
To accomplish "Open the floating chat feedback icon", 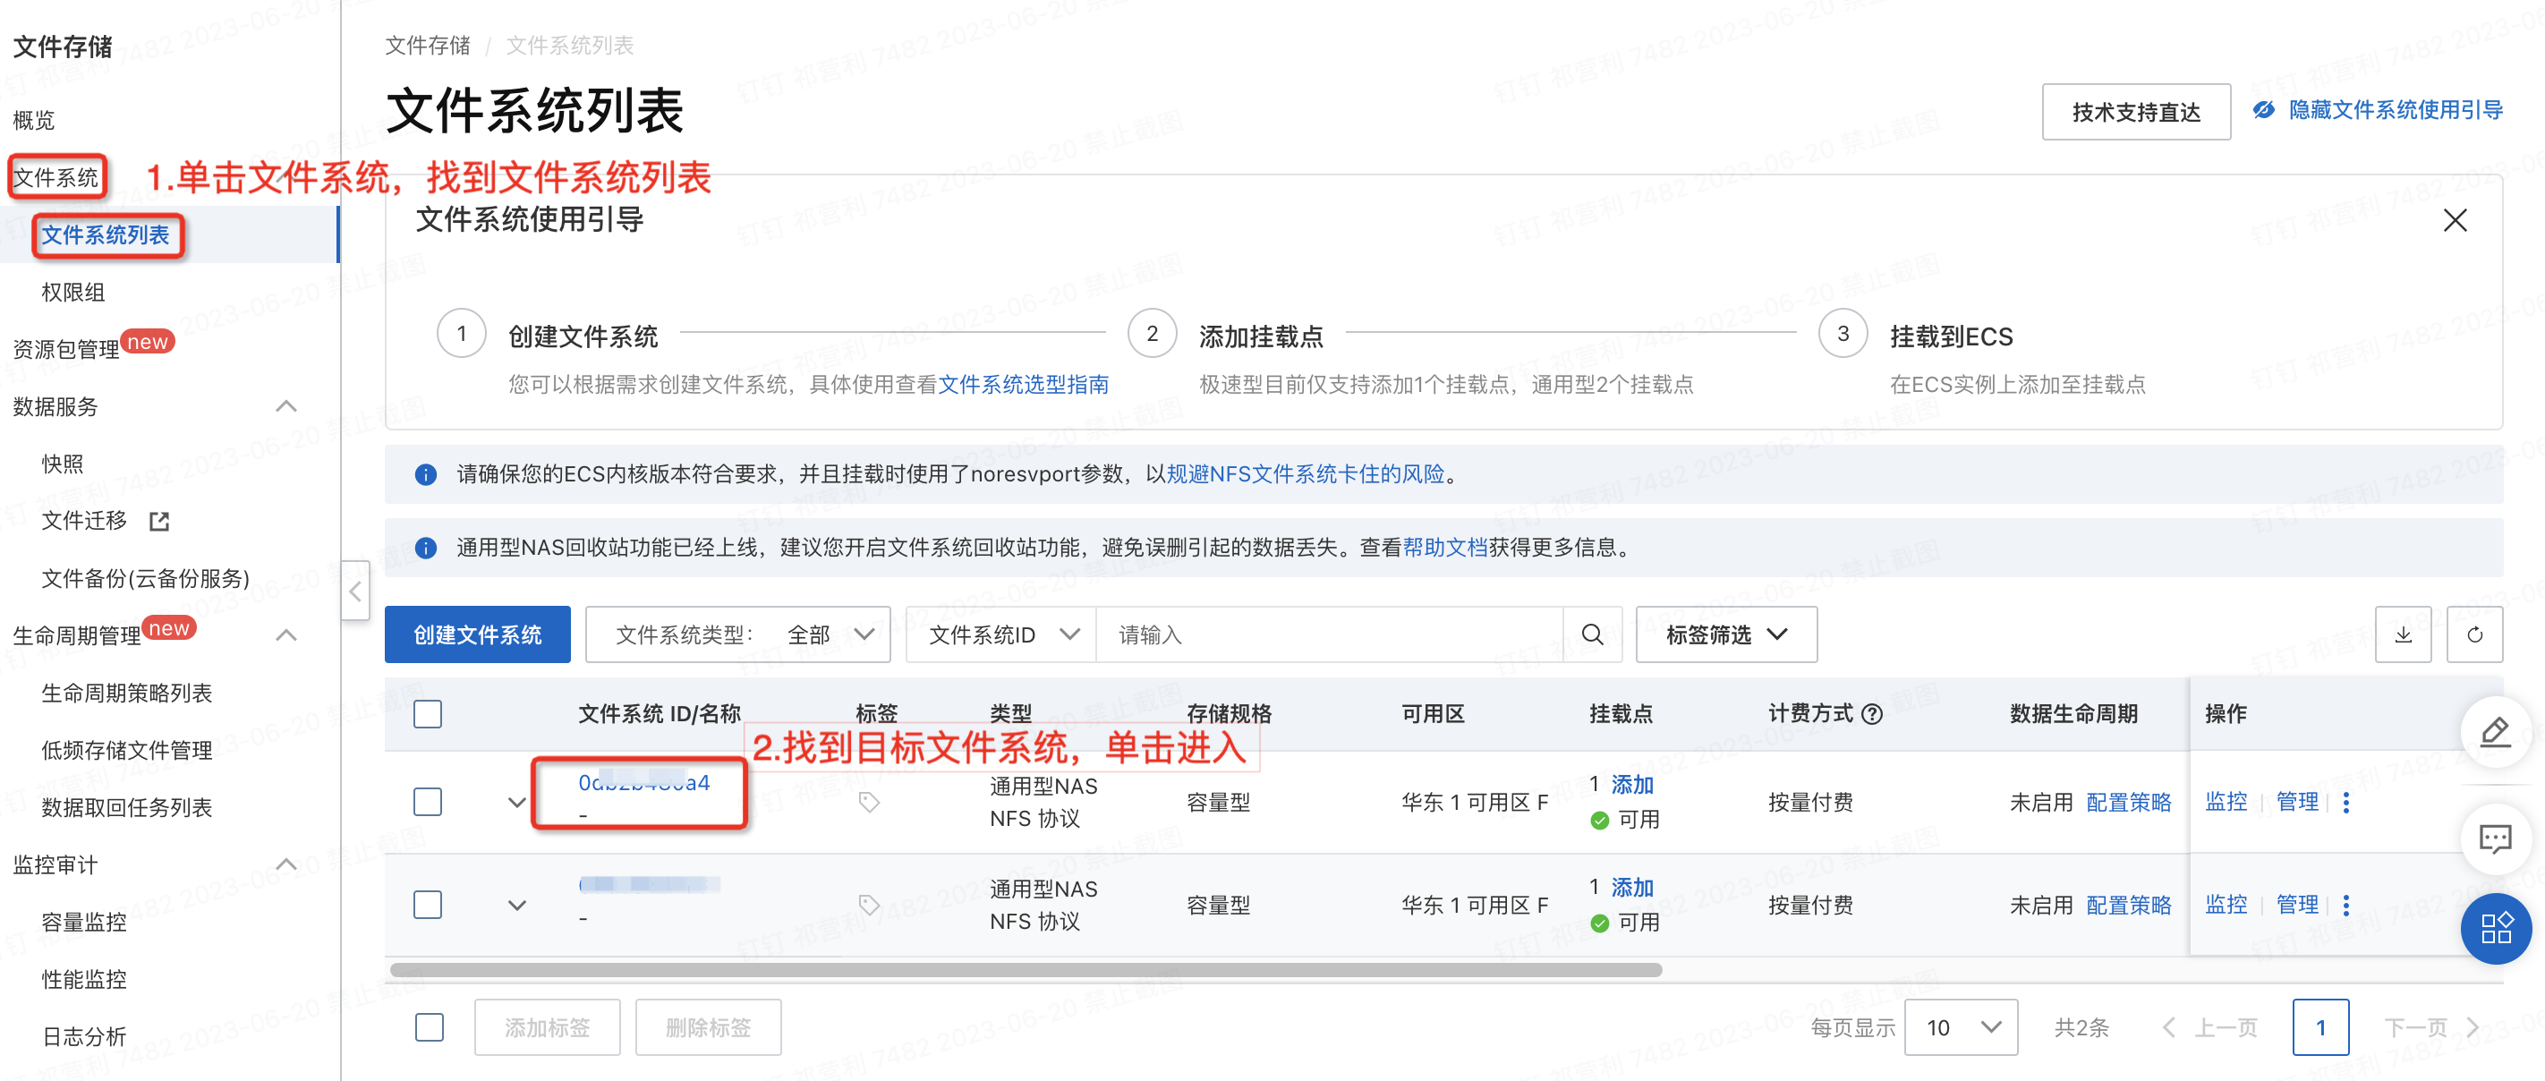I will [x=2495, y=838].
